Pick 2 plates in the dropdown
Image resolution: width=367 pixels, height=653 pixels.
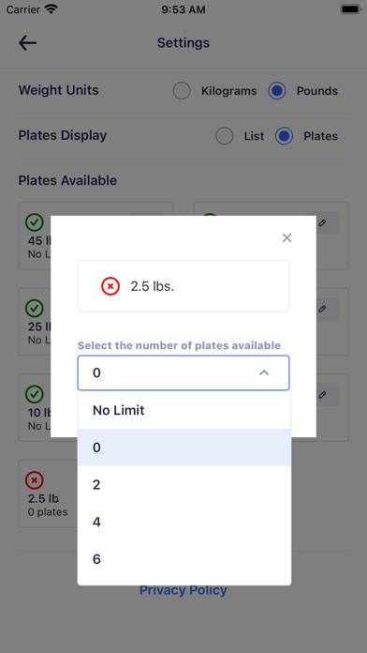(184, 485)
